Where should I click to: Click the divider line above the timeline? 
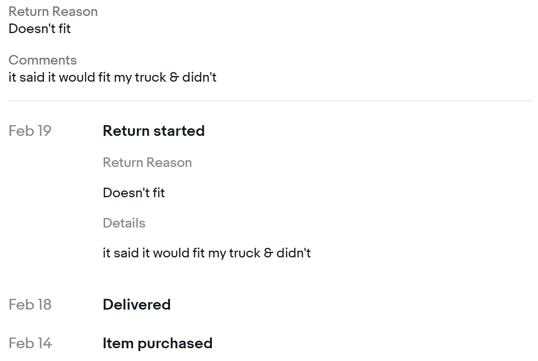point(270,101)
